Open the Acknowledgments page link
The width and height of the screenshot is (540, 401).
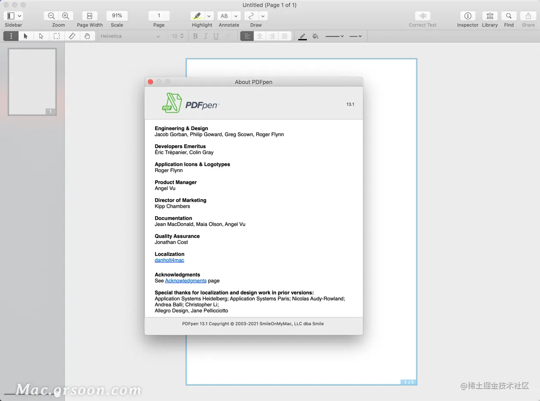[x=186, y=281]
